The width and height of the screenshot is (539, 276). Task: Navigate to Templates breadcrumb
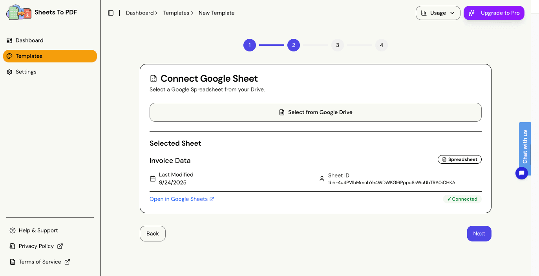coord(176,13)
